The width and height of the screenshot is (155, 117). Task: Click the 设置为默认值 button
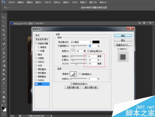73,87
